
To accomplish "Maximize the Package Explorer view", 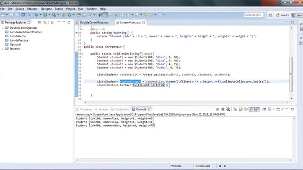I will [69, 22].
